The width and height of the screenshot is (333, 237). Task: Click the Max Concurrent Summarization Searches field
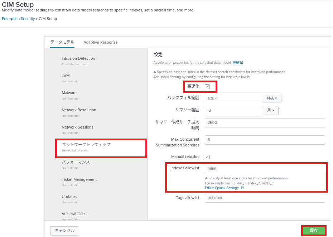pos(265,140)
